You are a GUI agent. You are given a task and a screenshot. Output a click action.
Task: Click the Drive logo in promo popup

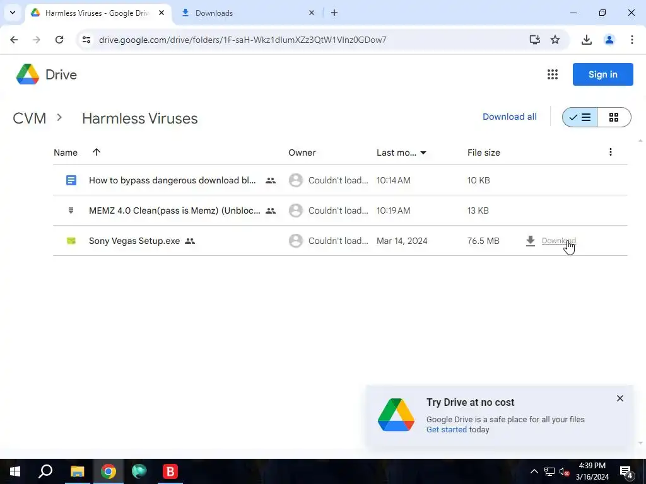[x=396, y=415]
